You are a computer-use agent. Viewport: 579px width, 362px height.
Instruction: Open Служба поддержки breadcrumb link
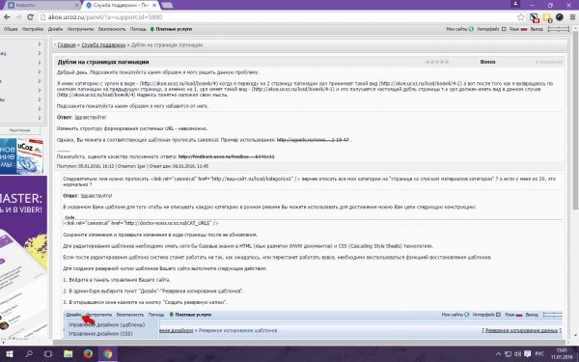[103, 45]
